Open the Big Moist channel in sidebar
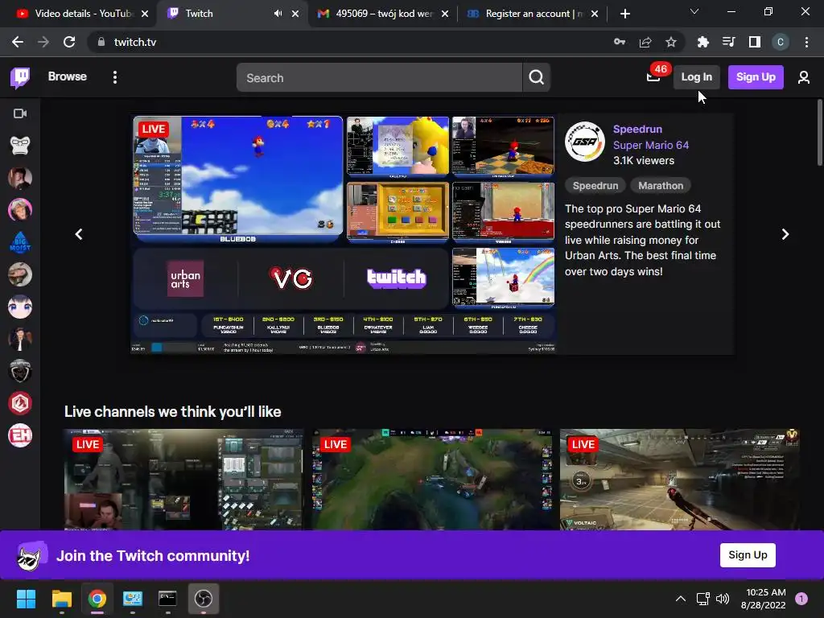824x618 pixels. pyautogui.click(x=20, y=242)
